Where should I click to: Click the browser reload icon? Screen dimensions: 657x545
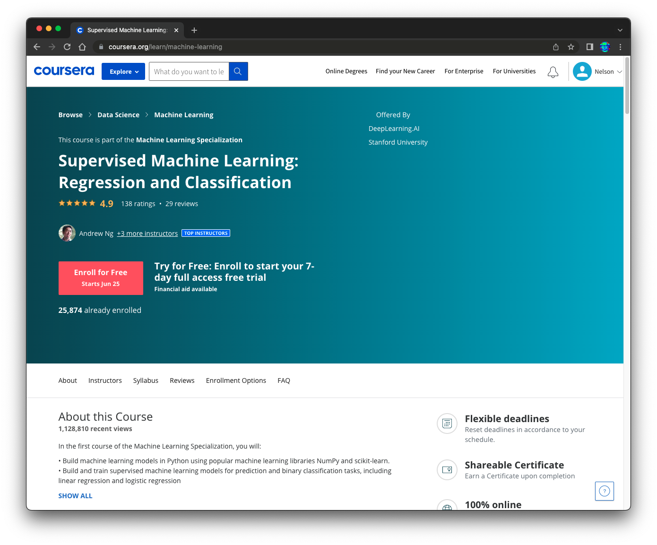pyautogui.click(x=67, y=47)
